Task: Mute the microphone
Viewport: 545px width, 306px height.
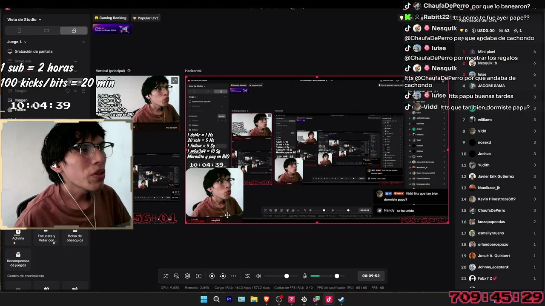Action: click(x=305, y=276)
